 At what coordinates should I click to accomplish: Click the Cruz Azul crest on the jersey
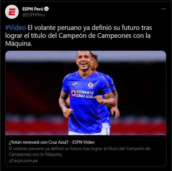coord(91,85)
